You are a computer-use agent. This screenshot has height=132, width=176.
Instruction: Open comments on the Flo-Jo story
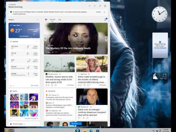56,52
